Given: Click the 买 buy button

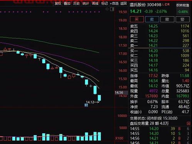Looking at the screenshot, I should (x=137, y=19).
